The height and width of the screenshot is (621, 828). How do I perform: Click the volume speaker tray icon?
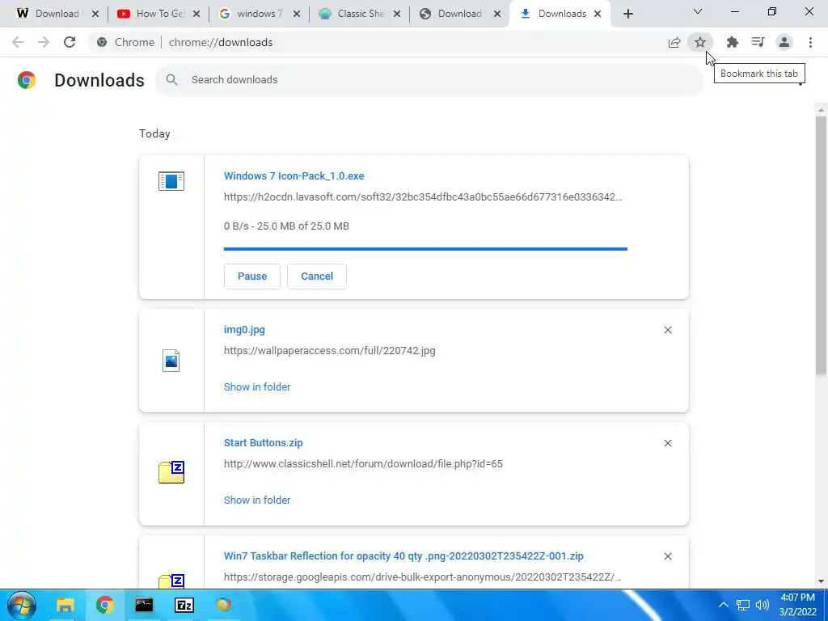(x=762, y=605)
